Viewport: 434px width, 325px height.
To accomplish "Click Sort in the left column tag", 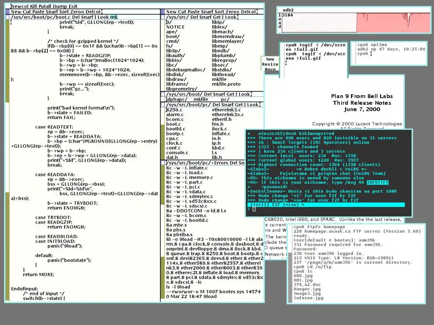I will [x=64, y=11].
